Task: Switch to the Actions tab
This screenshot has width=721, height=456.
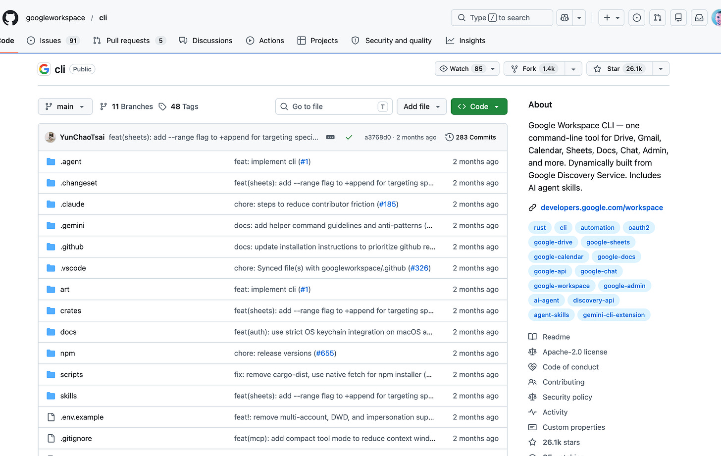Action: [265, 41]
